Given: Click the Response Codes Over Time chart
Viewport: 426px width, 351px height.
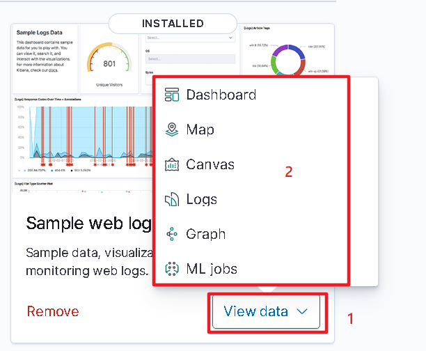Looking at the screenshot, I should (x=83, y=134).
